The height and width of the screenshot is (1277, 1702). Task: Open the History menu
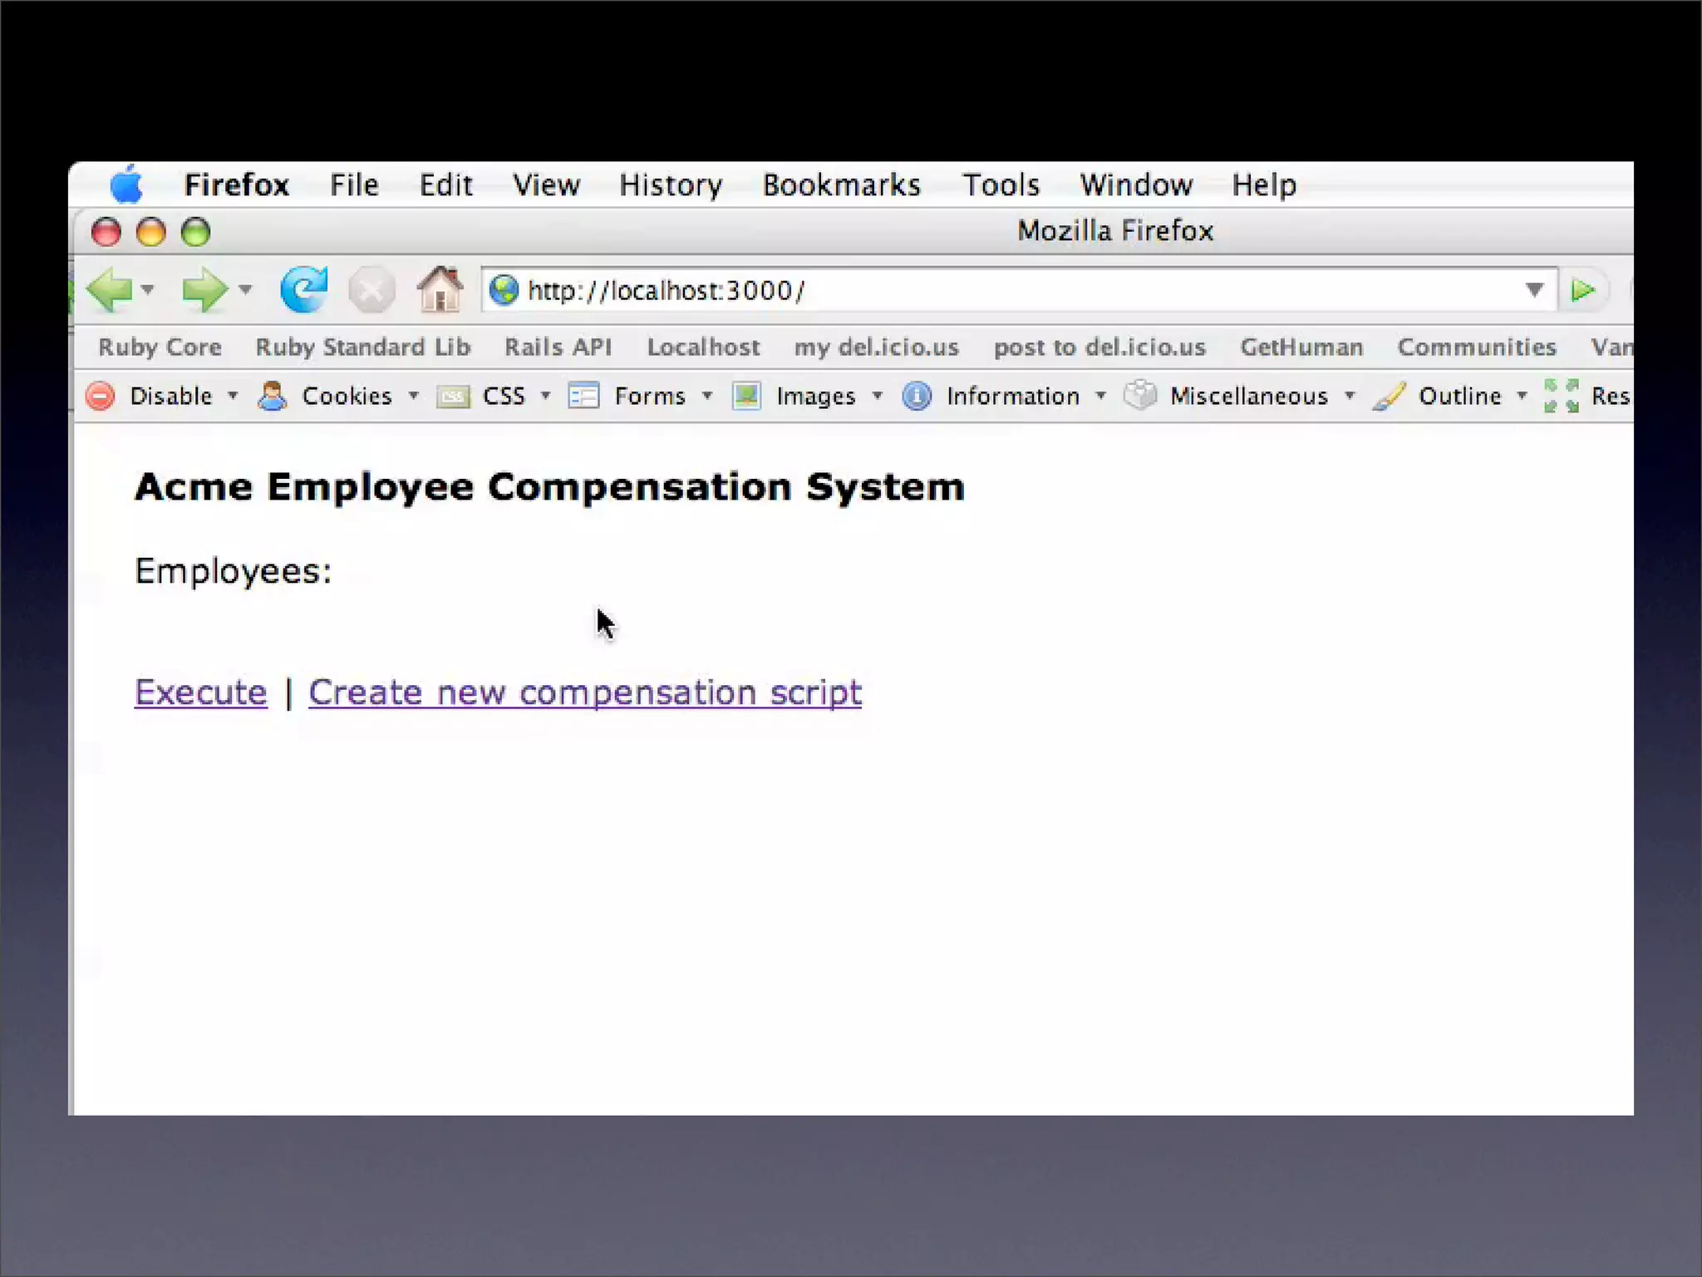[x=670, y=185]
